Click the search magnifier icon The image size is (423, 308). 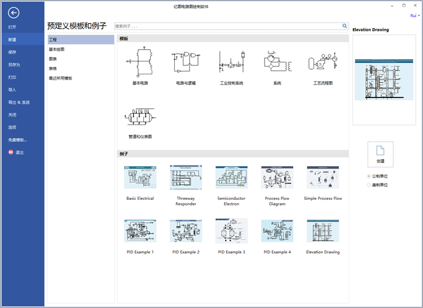tap(345, 26)
